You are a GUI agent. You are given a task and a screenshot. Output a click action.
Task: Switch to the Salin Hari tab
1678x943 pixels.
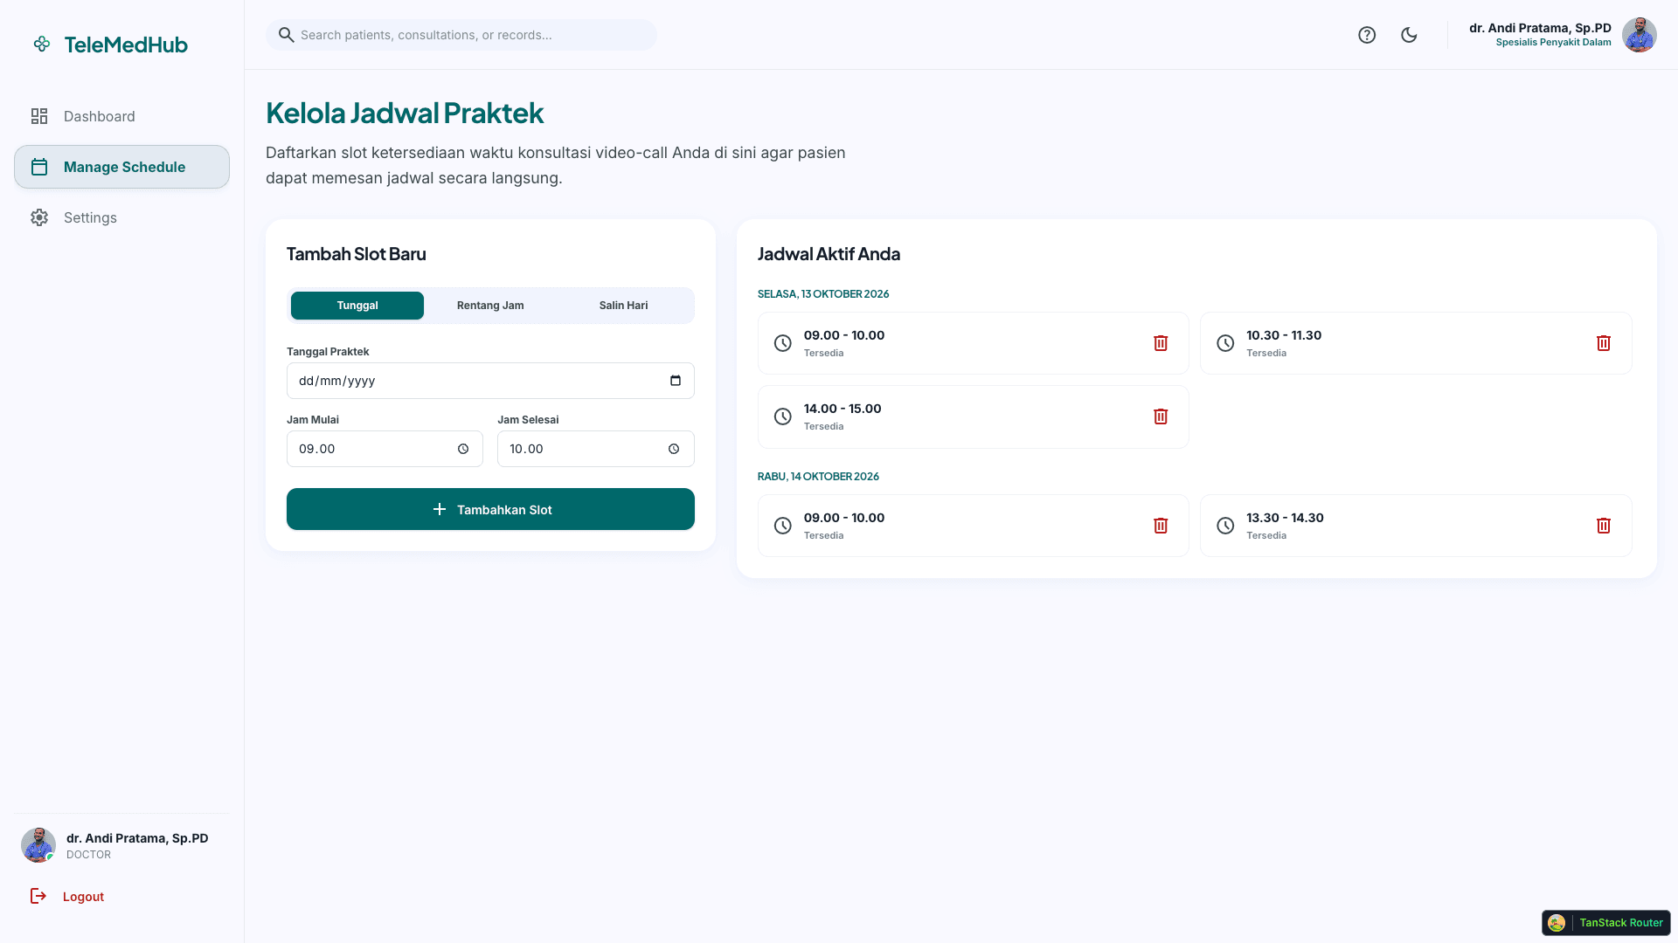click(x=623, y=306)
